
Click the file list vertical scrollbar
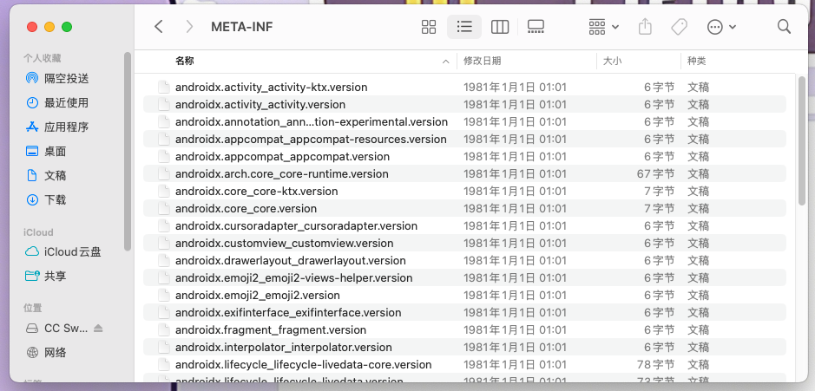(801, 140)
